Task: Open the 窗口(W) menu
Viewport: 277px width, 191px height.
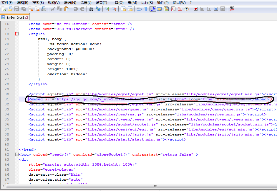Action: [x=179, y=3]
